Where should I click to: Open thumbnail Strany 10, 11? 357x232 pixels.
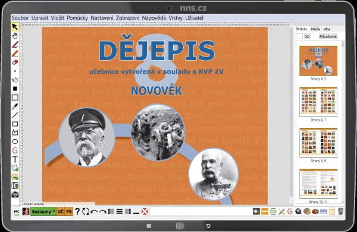tap(318, 184)
